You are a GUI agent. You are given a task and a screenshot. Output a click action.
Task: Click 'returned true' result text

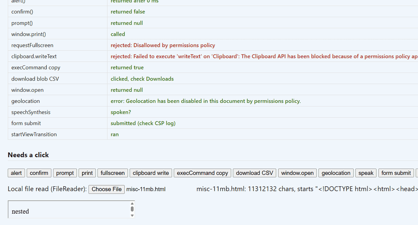pos(127,67)
